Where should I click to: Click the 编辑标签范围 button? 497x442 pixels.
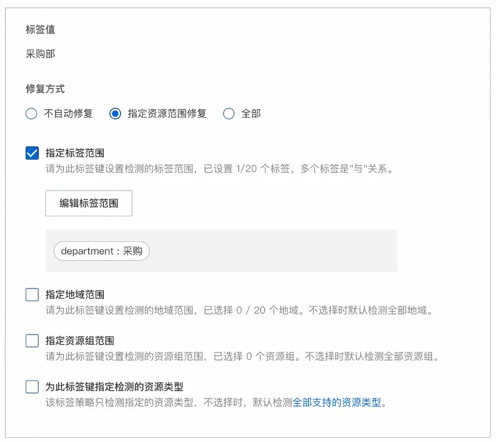(88, 203)
